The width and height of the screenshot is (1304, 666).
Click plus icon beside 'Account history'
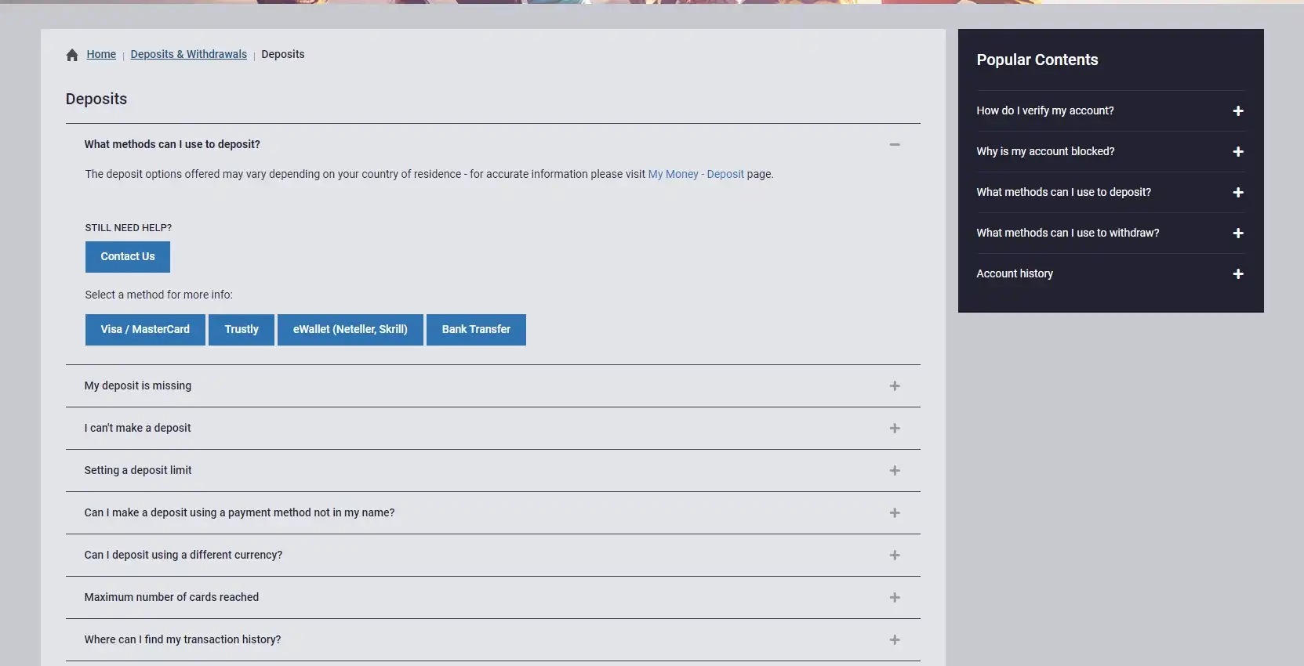tap(1237, 274)
